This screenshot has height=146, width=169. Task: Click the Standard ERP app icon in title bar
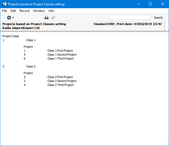(5, 4)
